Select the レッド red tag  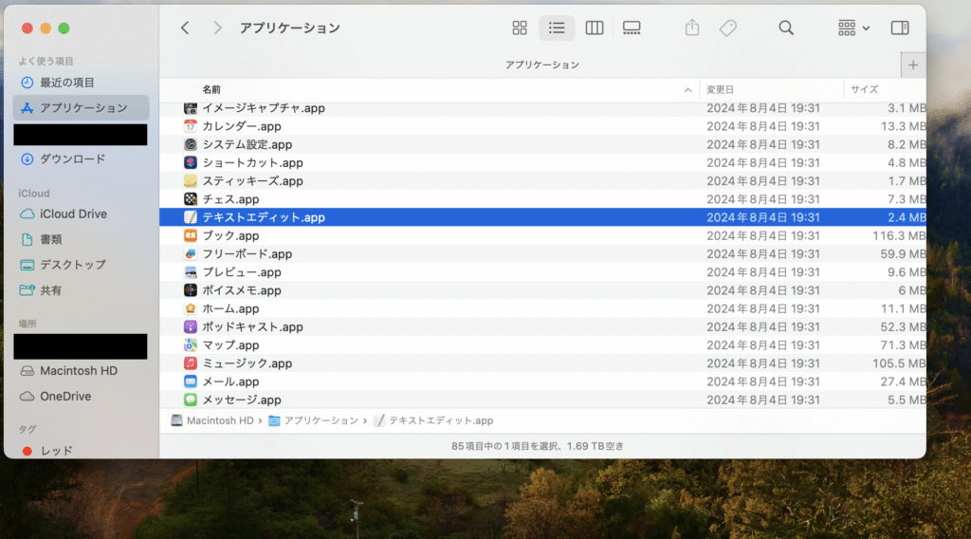56,451
